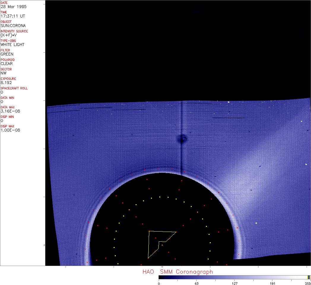Select the date value 28 Mar 1985

click(x=13, y=7)
